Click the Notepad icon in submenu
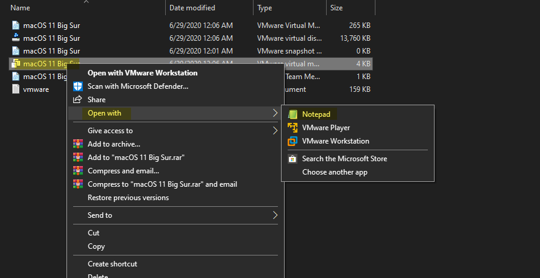 [293, 114]
